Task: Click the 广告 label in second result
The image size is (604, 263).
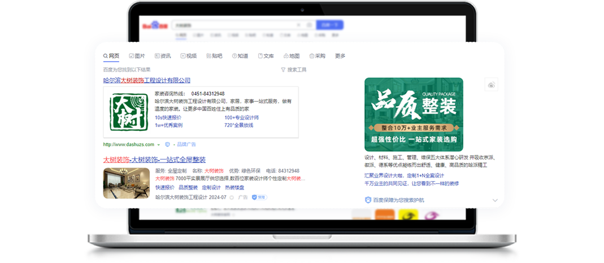Action: [243, 198]
